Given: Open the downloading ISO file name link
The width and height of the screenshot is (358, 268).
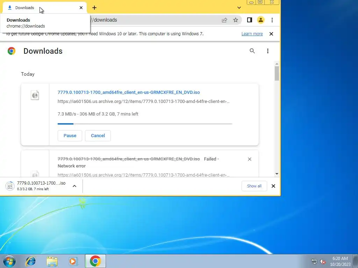Looking at the screenshot, I should click(129, 92).
